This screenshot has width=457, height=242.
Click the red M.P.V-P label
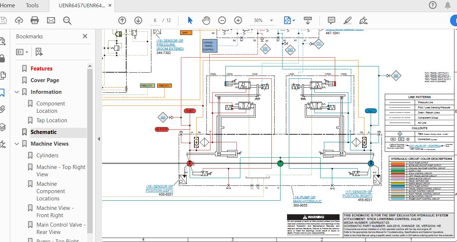162,129
